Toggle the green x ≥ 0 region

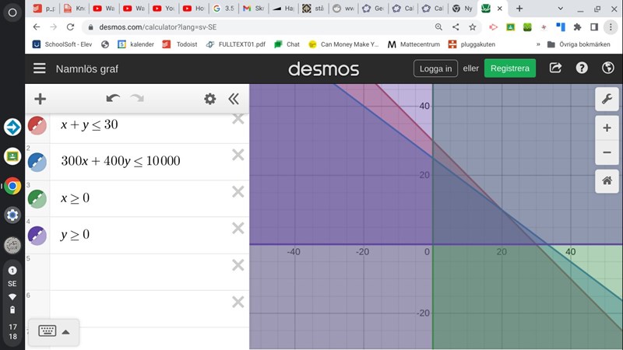[x=37, y=198]
